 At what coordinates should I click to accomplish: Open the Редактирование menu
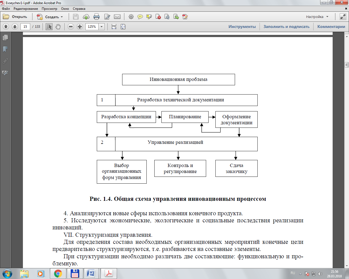[x=26, y=9]
